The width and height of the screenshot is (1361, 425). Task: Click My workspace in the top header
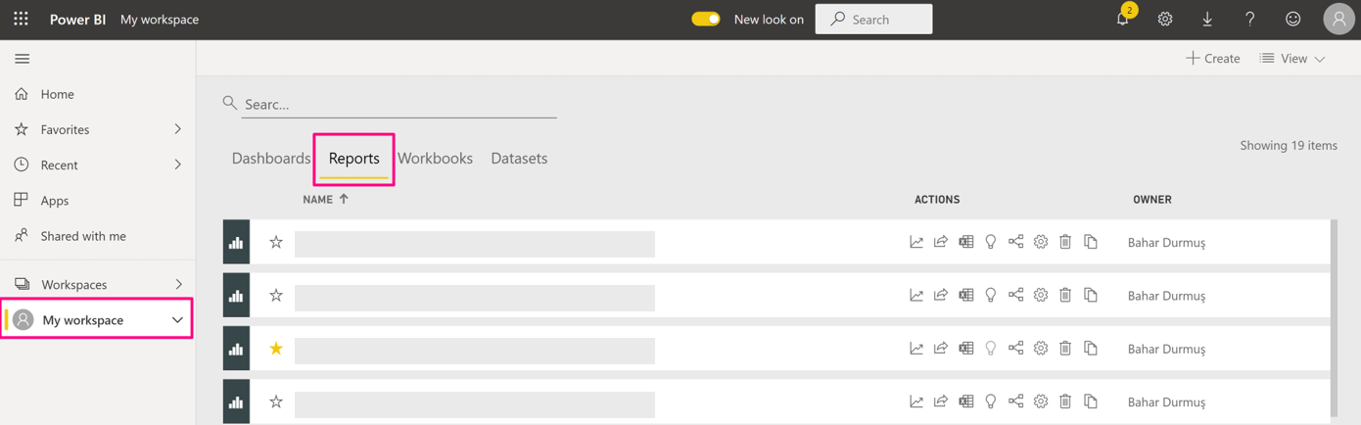[160, 19]
